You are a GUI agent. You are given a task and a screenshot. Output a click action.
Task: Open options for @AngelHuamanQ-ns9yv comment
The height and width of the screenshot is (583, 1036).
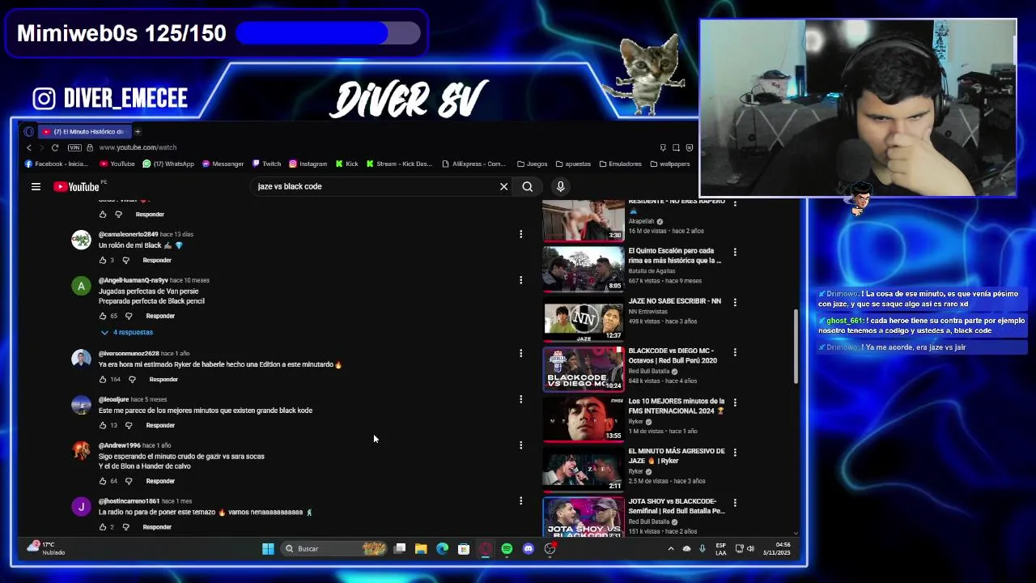pos(520,280)
